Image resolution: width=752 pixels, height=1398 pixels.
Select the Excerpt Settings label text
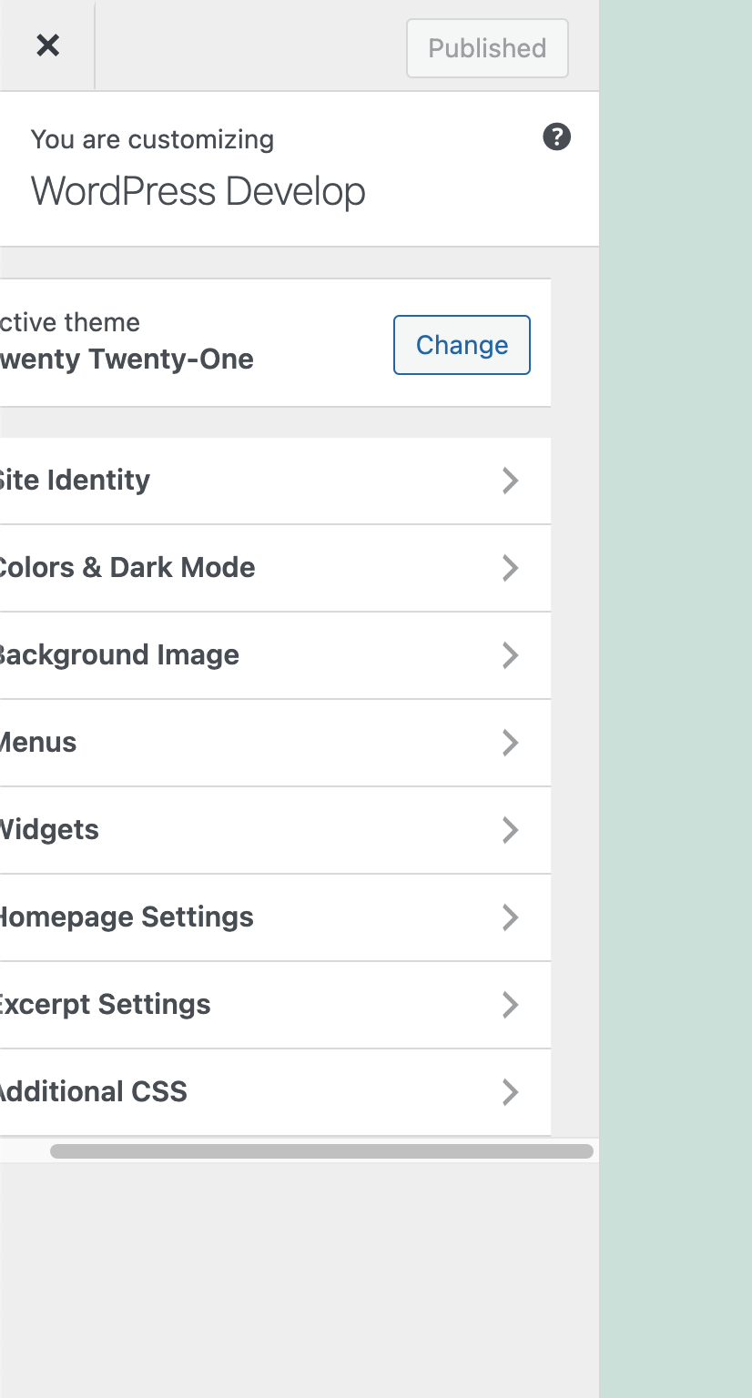point(105,1005)
